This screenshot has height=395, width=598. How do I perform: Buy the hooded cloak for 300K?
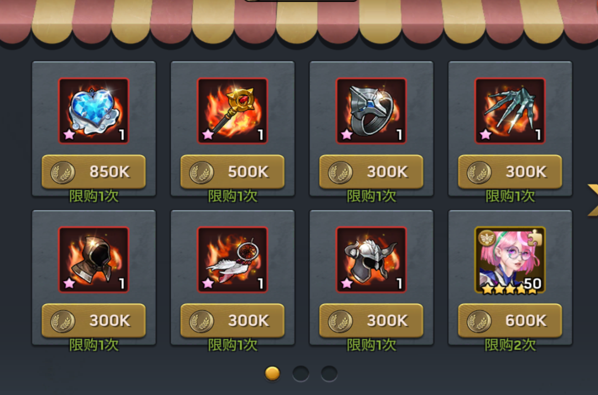(94, 320)
